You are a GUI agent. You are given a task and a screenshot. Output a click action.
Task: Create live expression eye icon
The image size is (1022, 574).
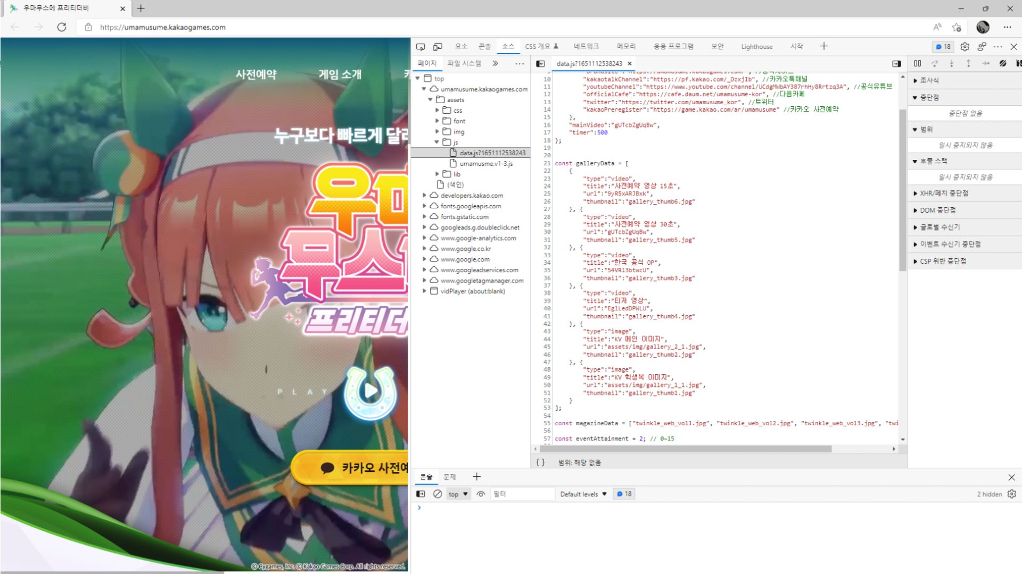coord(481,494)
